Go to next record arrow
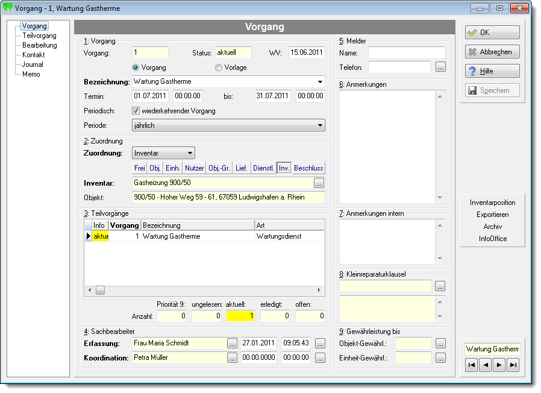This screenshot has height=393, width=541. 499,365
